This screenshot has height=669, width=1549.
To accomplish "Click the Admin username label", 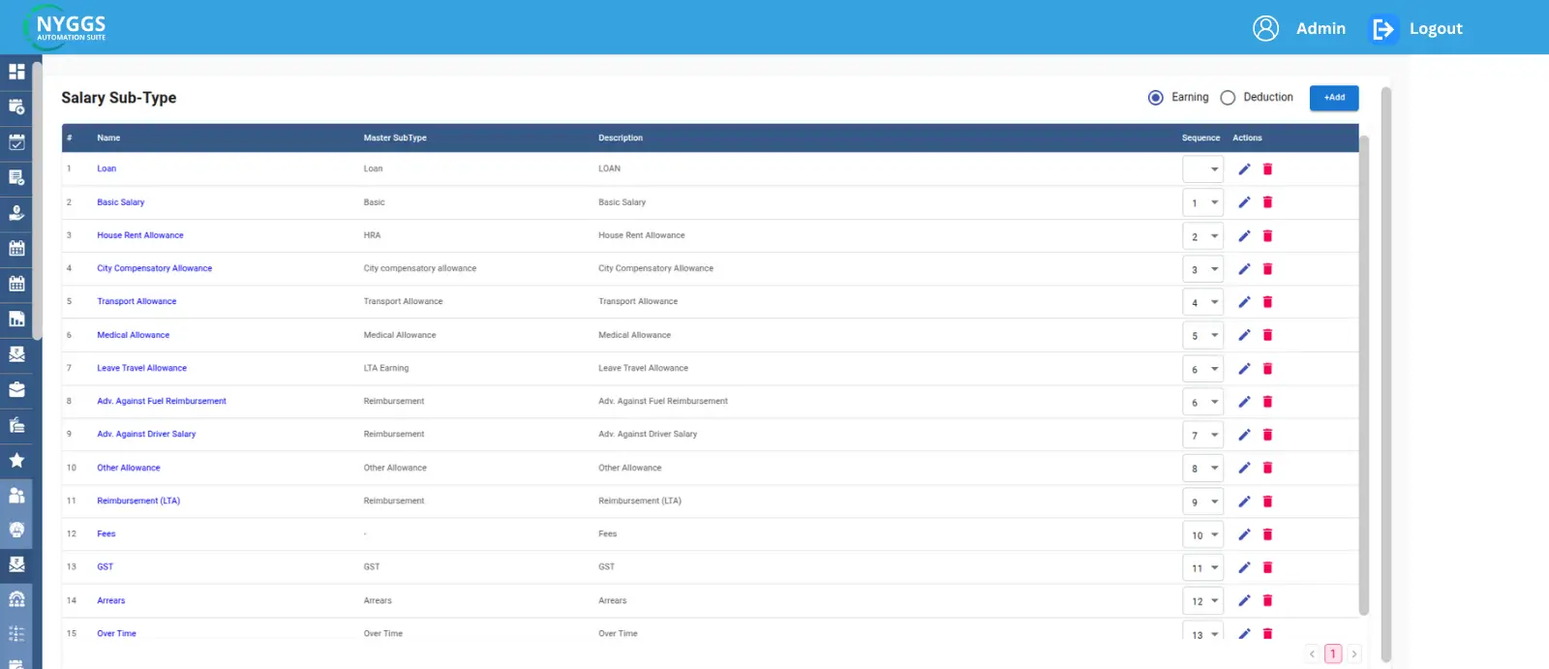I will [x=1321, y=29].
